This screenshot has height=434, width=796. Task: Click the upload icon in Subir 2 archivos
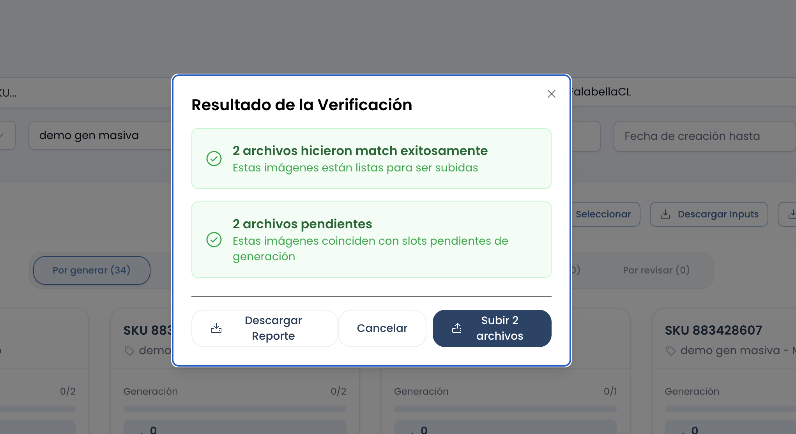pyautogui.click(x=456, y=328)
